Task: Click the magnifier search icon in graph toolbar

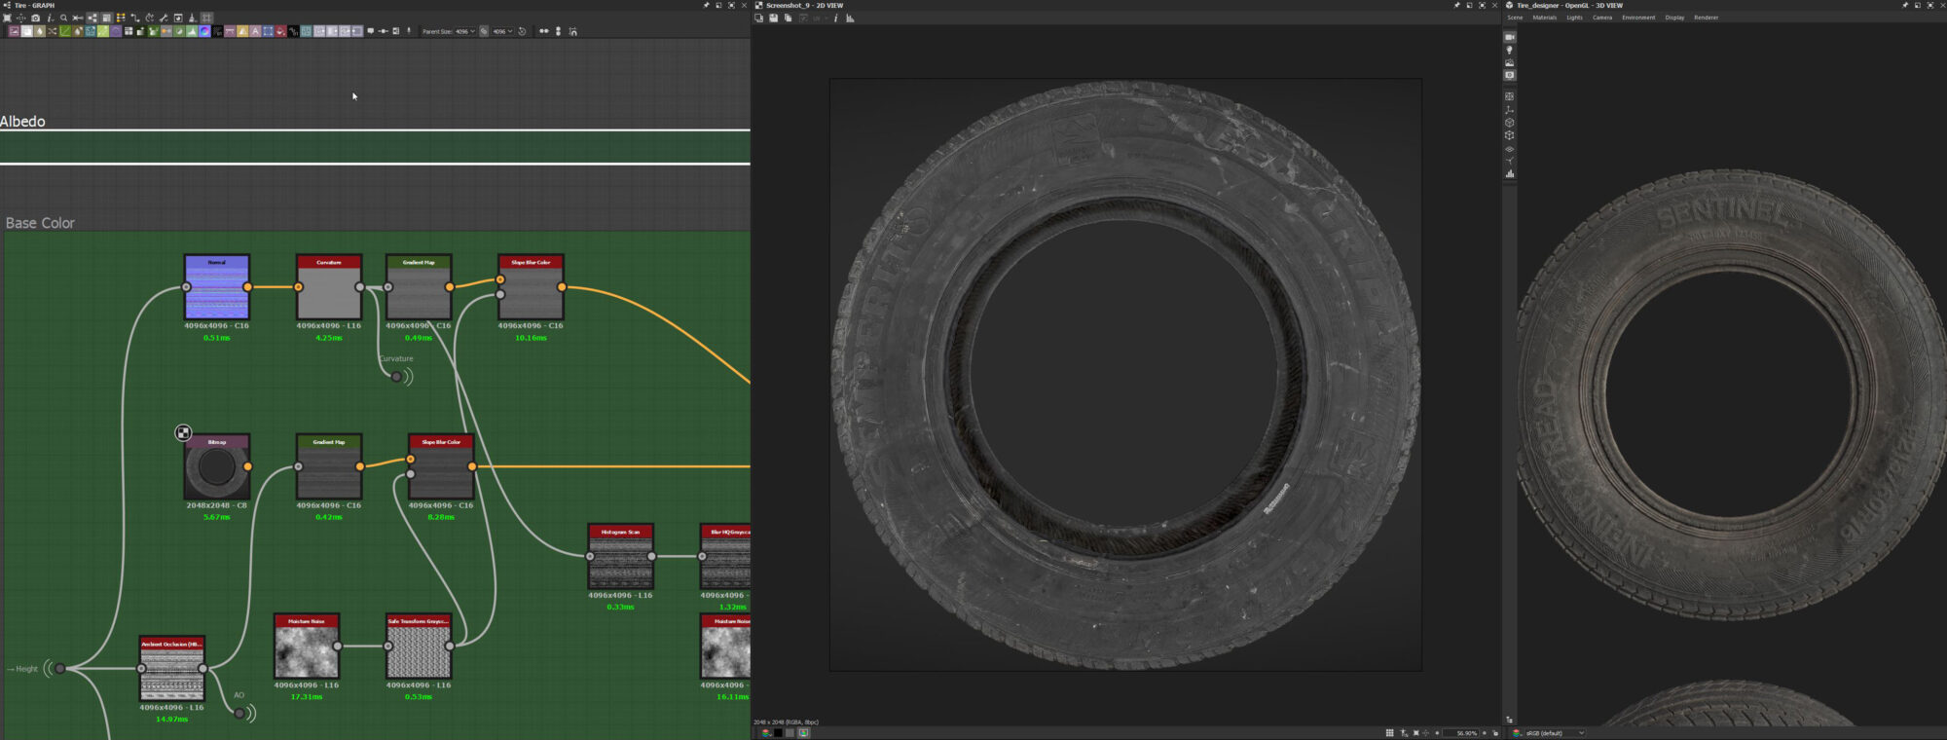Action: coord(64,18)
